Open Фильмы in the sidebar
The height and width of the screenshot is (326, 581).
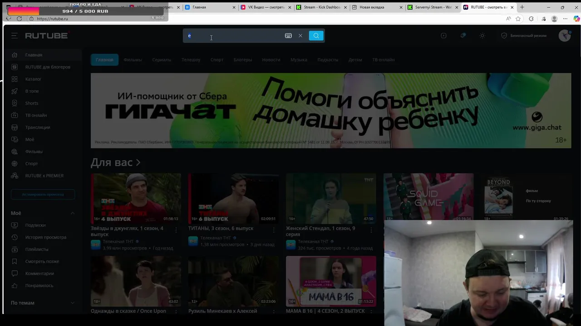pos(43,152)
